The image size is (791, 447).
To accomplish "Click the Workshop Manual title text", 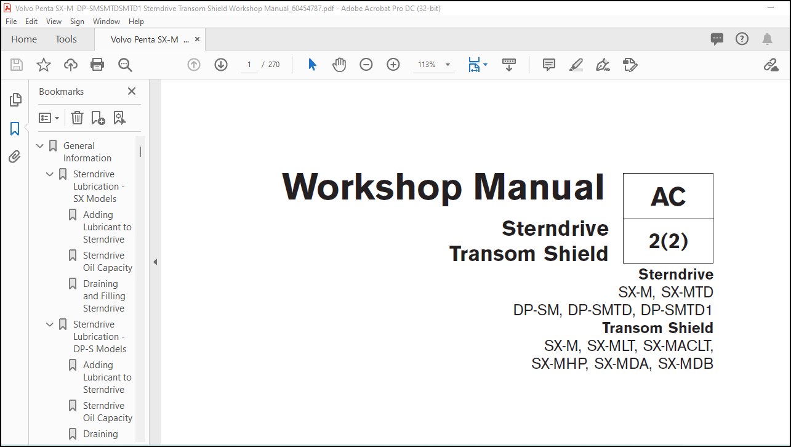I will (x=443, y=187).
